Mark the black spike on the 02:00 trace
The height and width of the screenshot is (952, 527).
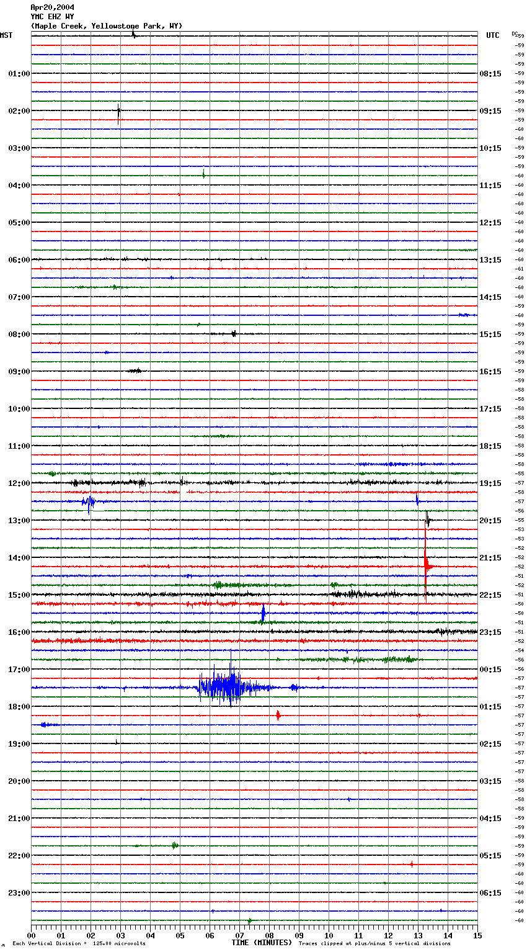[119, 114]
